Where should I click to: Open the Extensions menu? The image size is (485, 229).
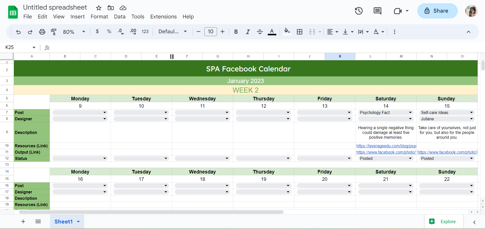click(x=163, y=17)
